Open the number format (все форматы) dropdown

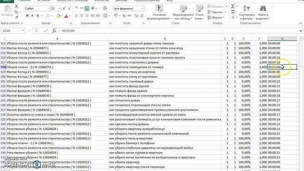142,9
